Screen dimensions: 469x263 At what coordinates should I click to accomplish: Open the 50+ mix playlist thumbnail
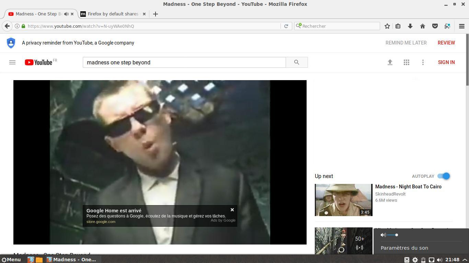(343, 241)
